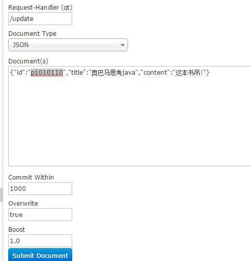Screen dimensions: 251x261
Task: Submit the document with the blue button
Action: coord(40,255)
